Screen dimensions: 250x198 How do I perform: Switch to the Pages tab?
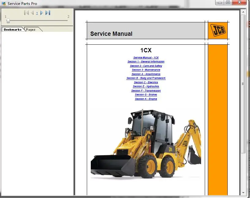click(31, 29)
